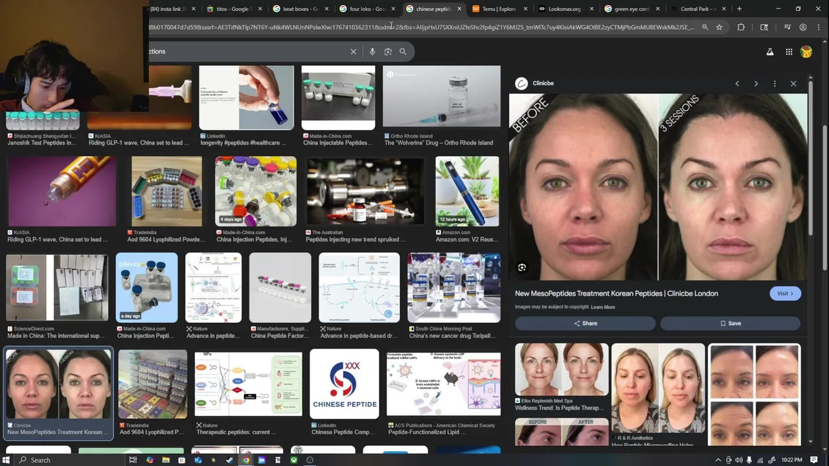Open the Google account avatar
The image size is (829, 466).
(806, 52)
